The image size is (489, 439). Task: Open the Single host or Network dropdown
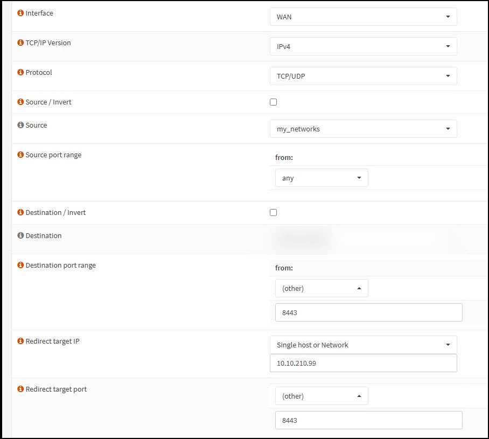[363, 345]
